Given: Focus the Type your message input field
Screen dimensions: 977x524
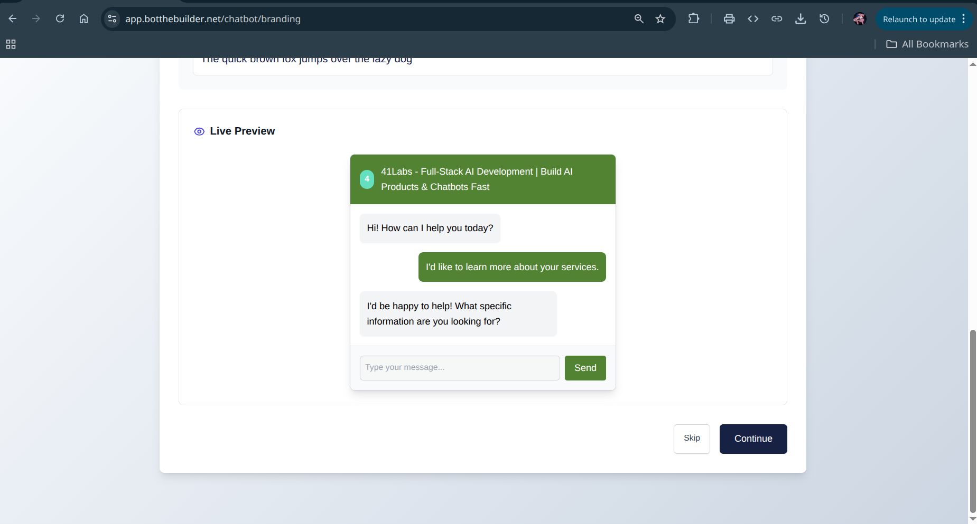Looking at the screenshot, I should coord(460,368).
